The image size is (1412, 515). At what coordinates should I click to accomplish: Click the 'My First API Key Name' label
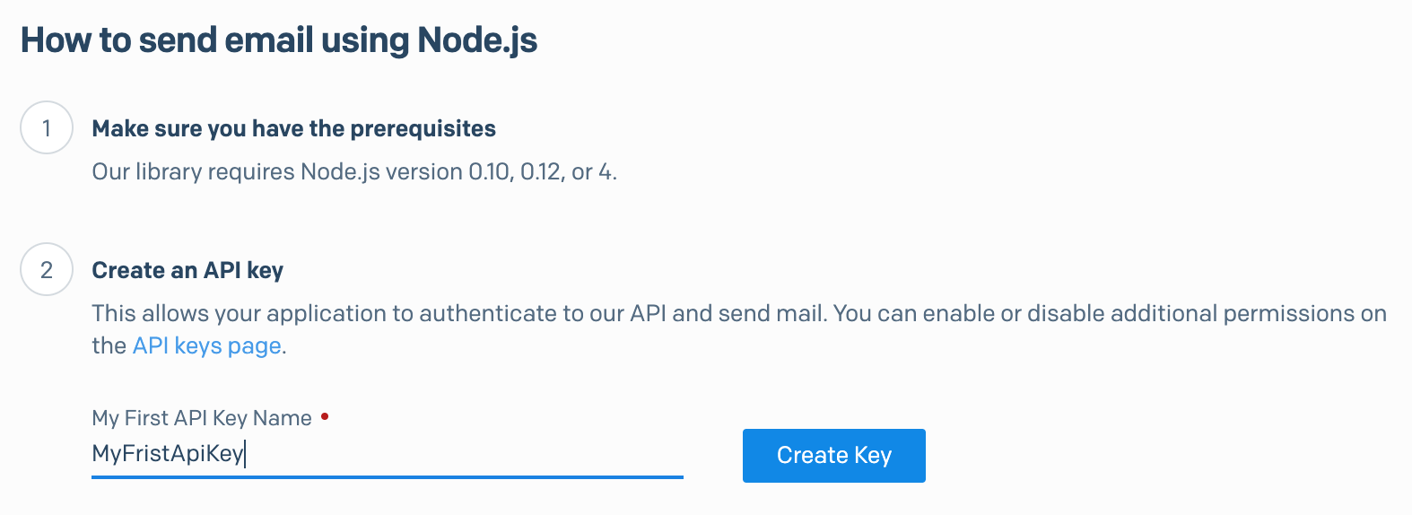point(202,418)
